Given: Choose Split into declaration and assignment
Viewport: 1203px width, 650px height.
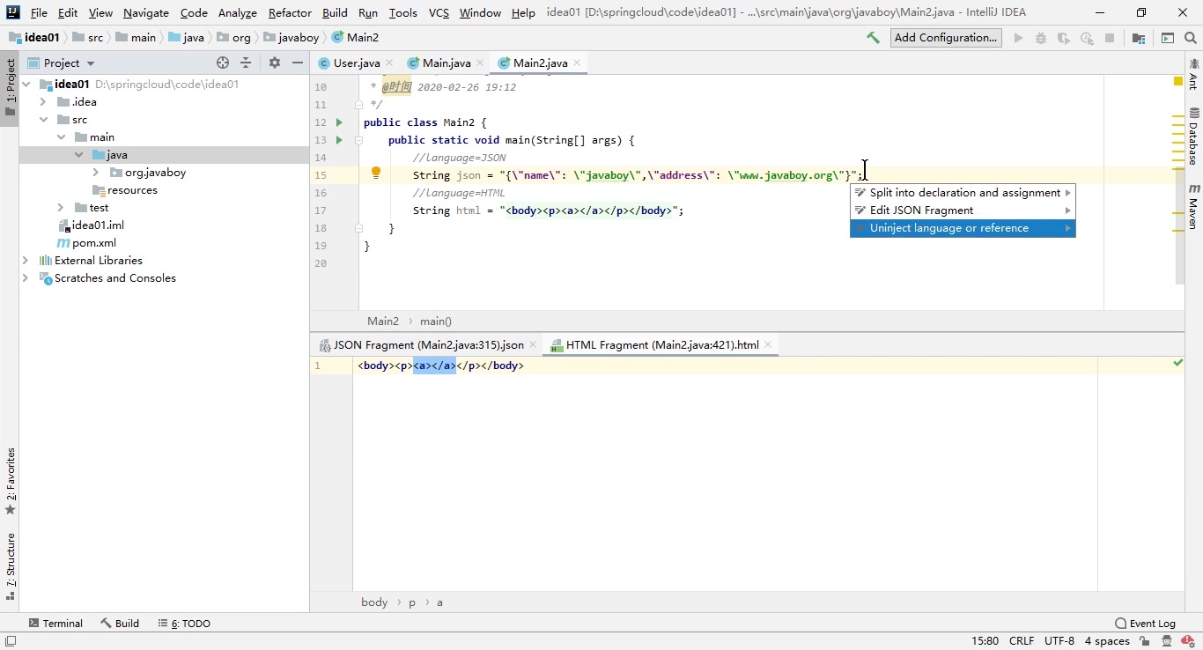Looking at the screenshot, I should tap(963, 193).
